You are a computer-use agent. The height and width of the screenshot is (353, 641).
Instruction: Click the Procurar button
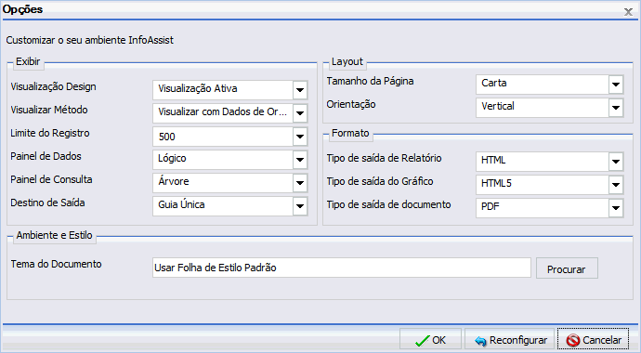click(567, 268)
